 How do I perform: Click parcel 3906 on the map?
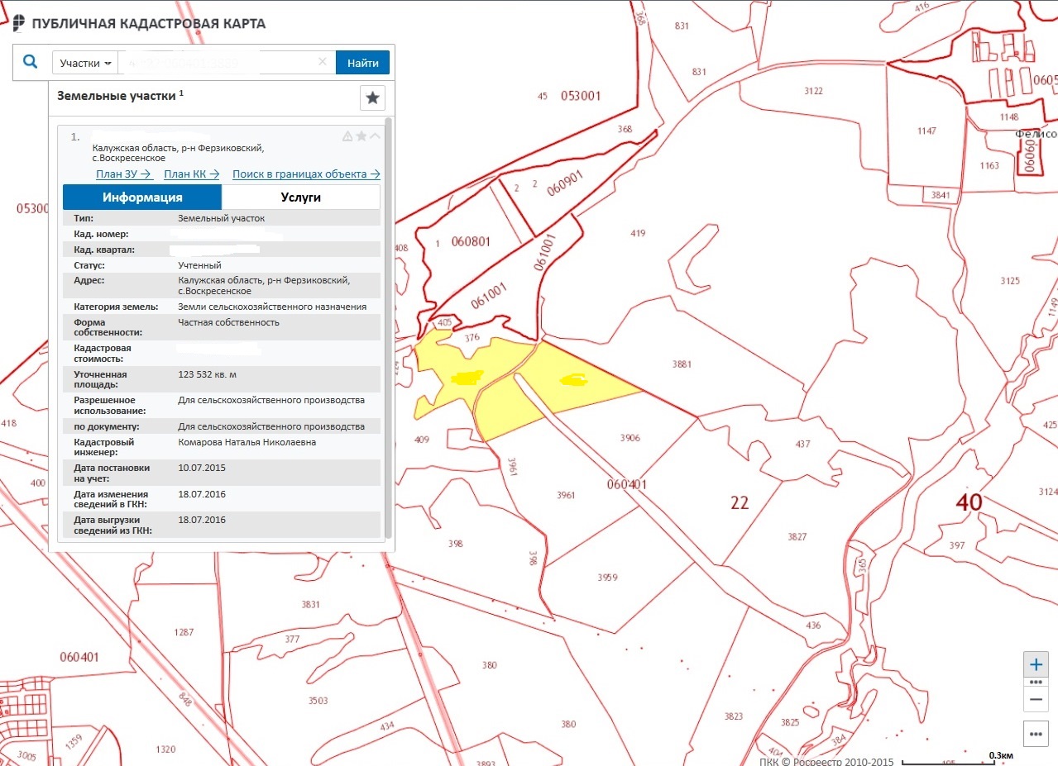tap(630, 438)
